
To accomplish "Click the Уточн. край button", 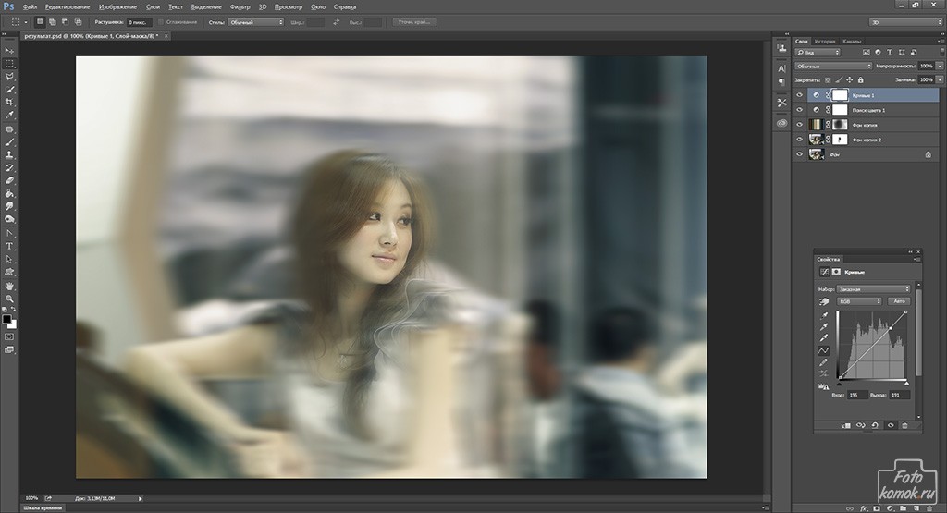I will pos(413,22).
